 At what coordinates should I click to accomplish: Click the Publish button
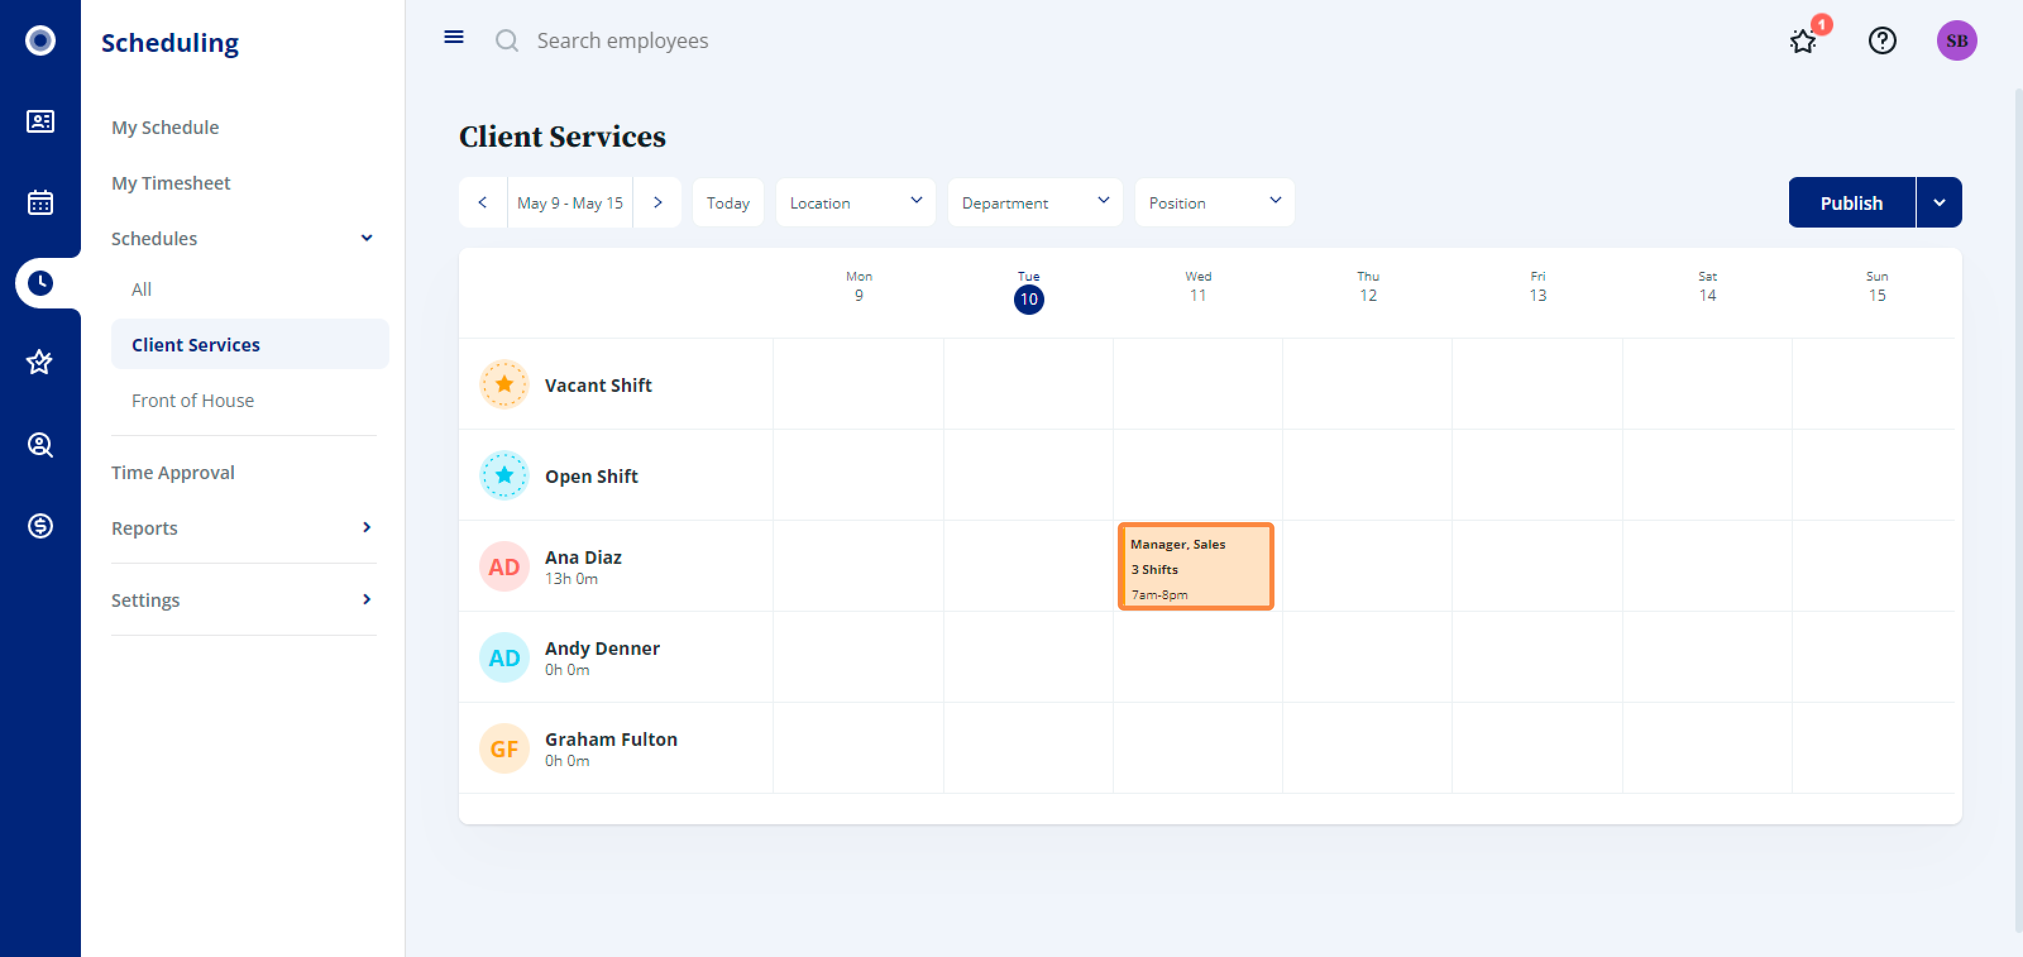pyautogui.click(x=1851, y=202)
